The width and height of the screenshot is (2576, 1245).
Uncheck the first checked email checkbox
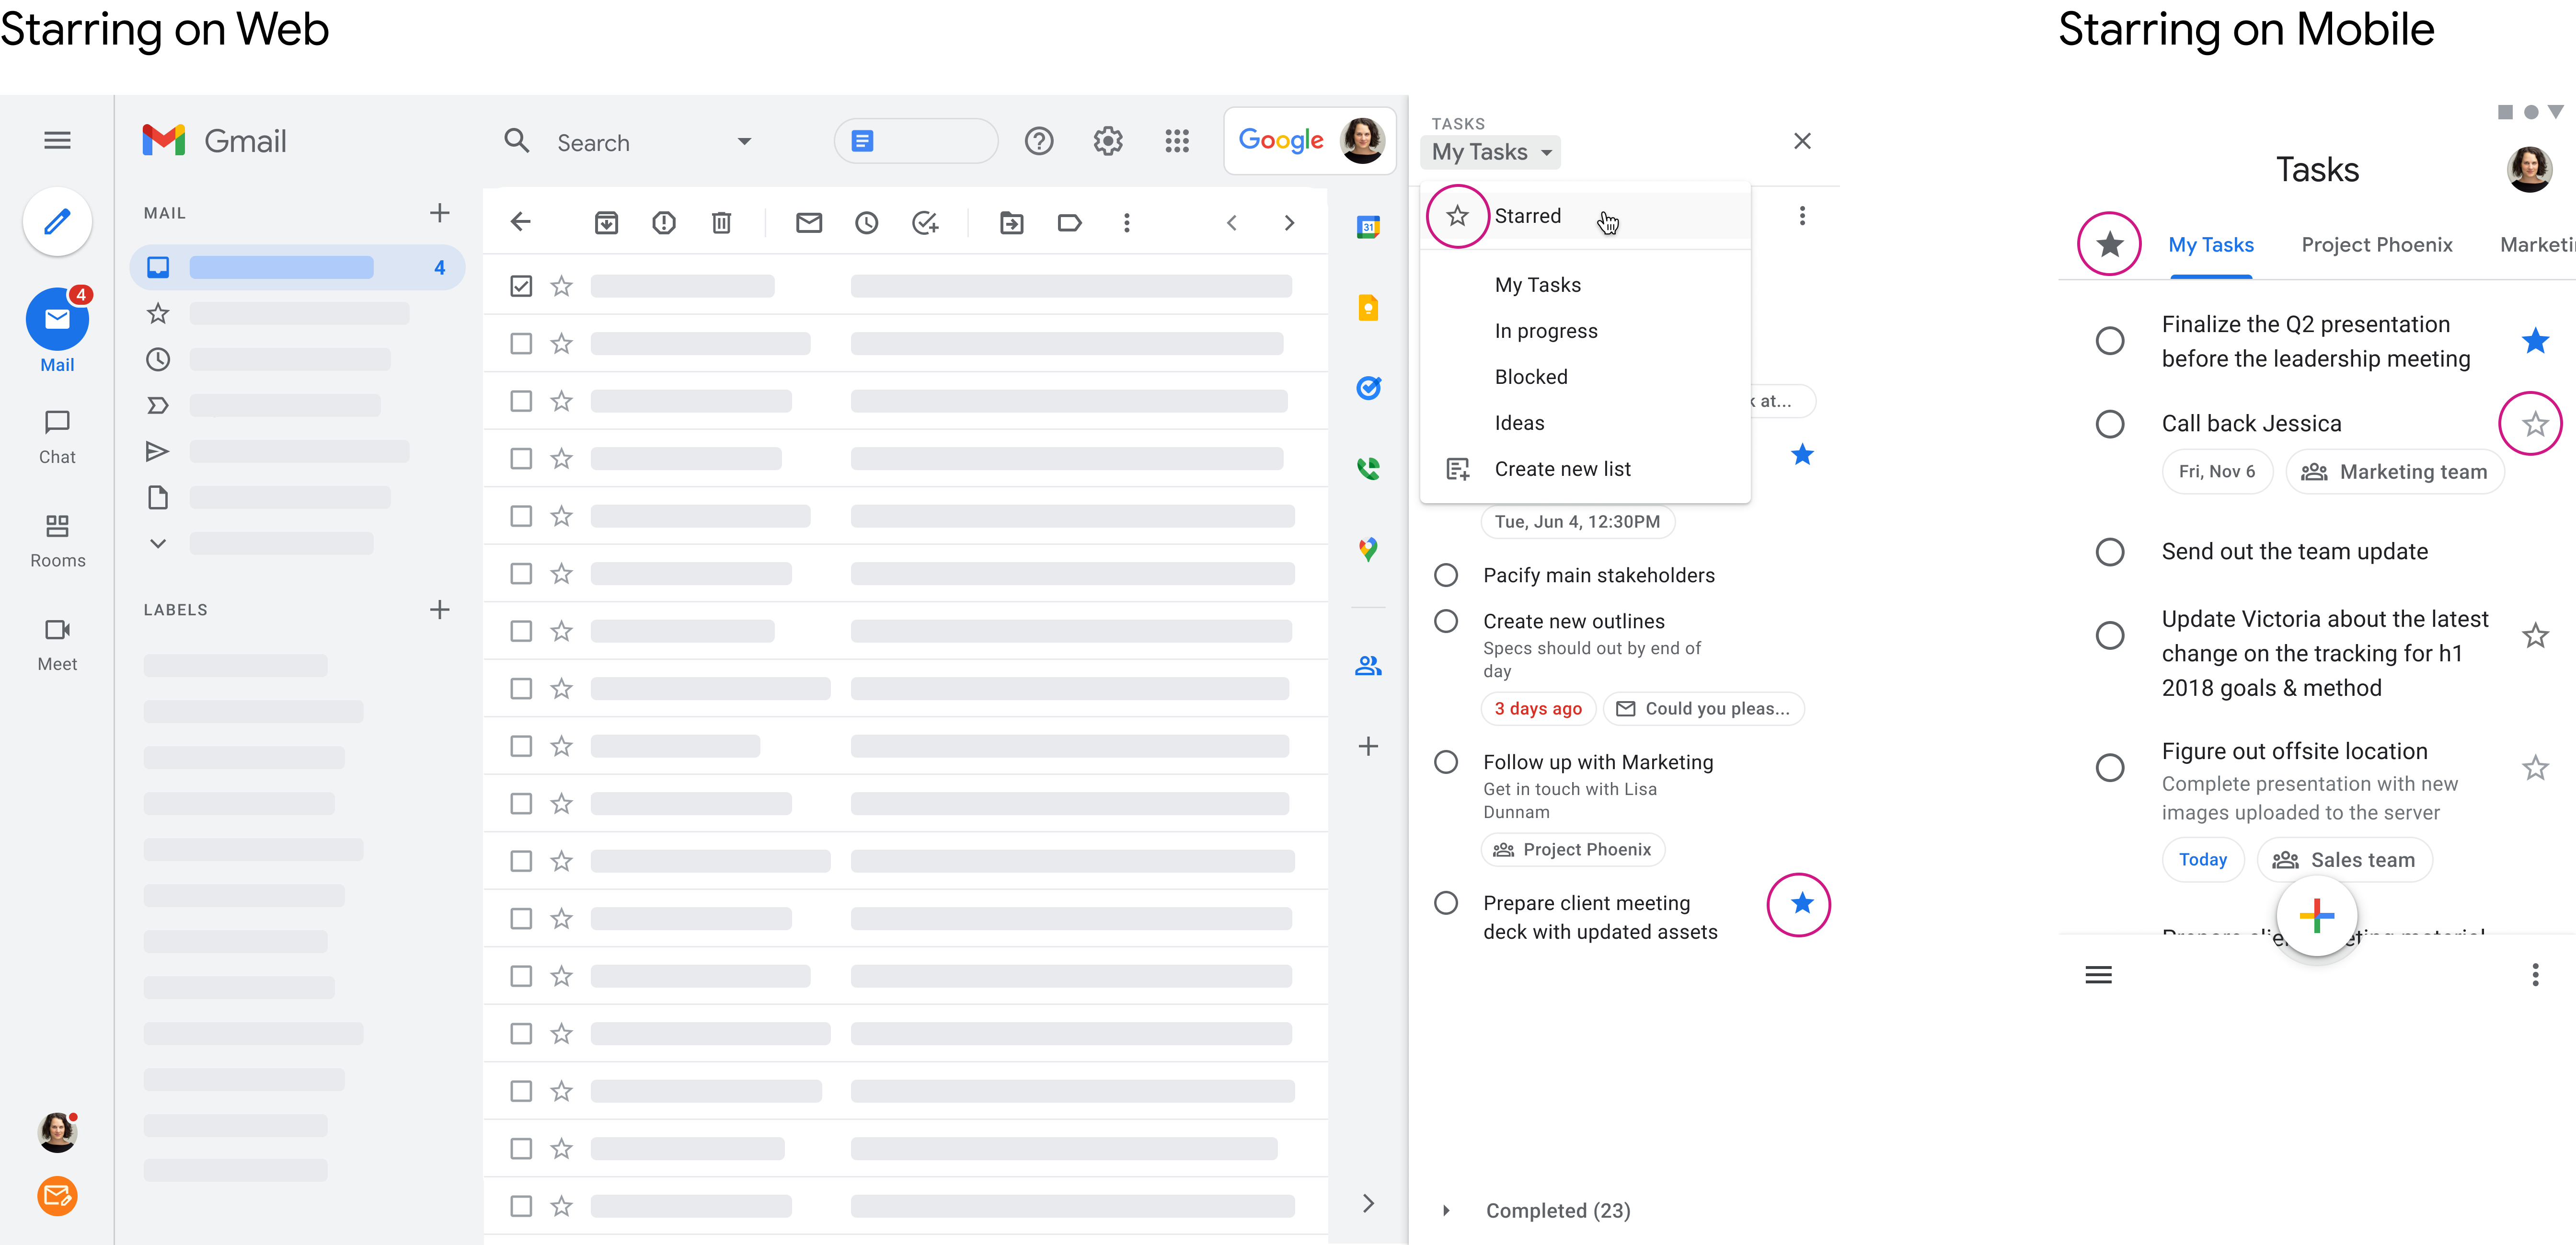[x=520, y=286]
